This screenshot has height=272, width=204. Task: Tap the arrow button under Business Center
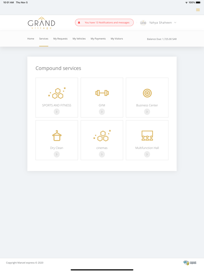[147, 112]
